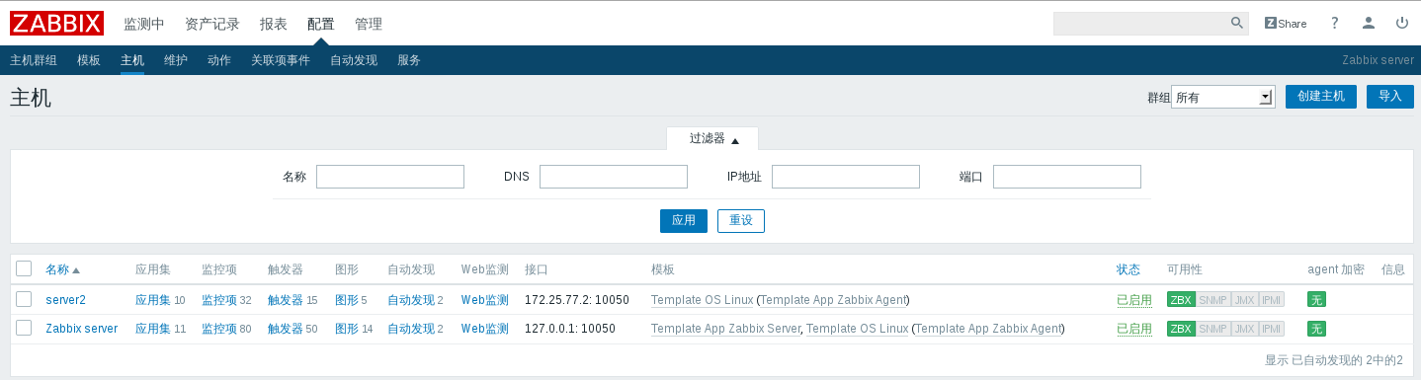
Task: Open Template OS Linux link for server2
Action: [702, 300]
